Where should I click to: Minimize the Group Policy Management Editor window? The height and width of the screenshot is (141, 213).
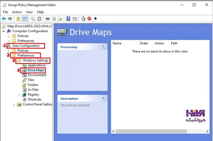click(182, 5)
